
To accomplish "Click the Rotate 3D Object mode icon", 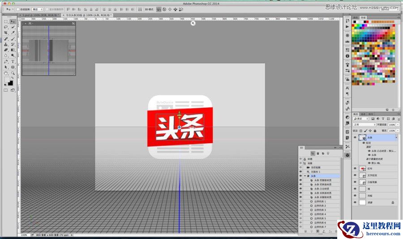I will click(x=159, y=9).
